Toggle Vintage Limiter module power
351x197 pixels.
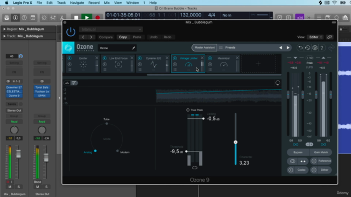pyautogui.click(x=175, y=59)
